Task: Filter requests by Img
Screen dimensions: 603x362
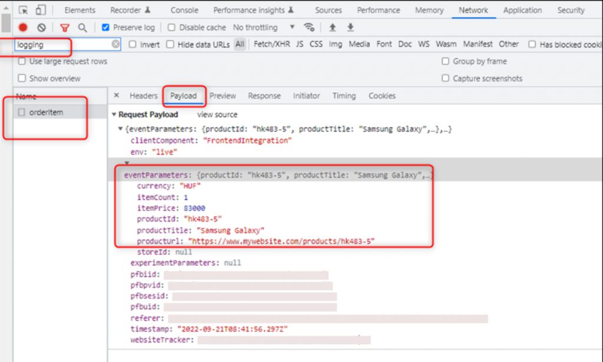Action: (x=335, y=44)
